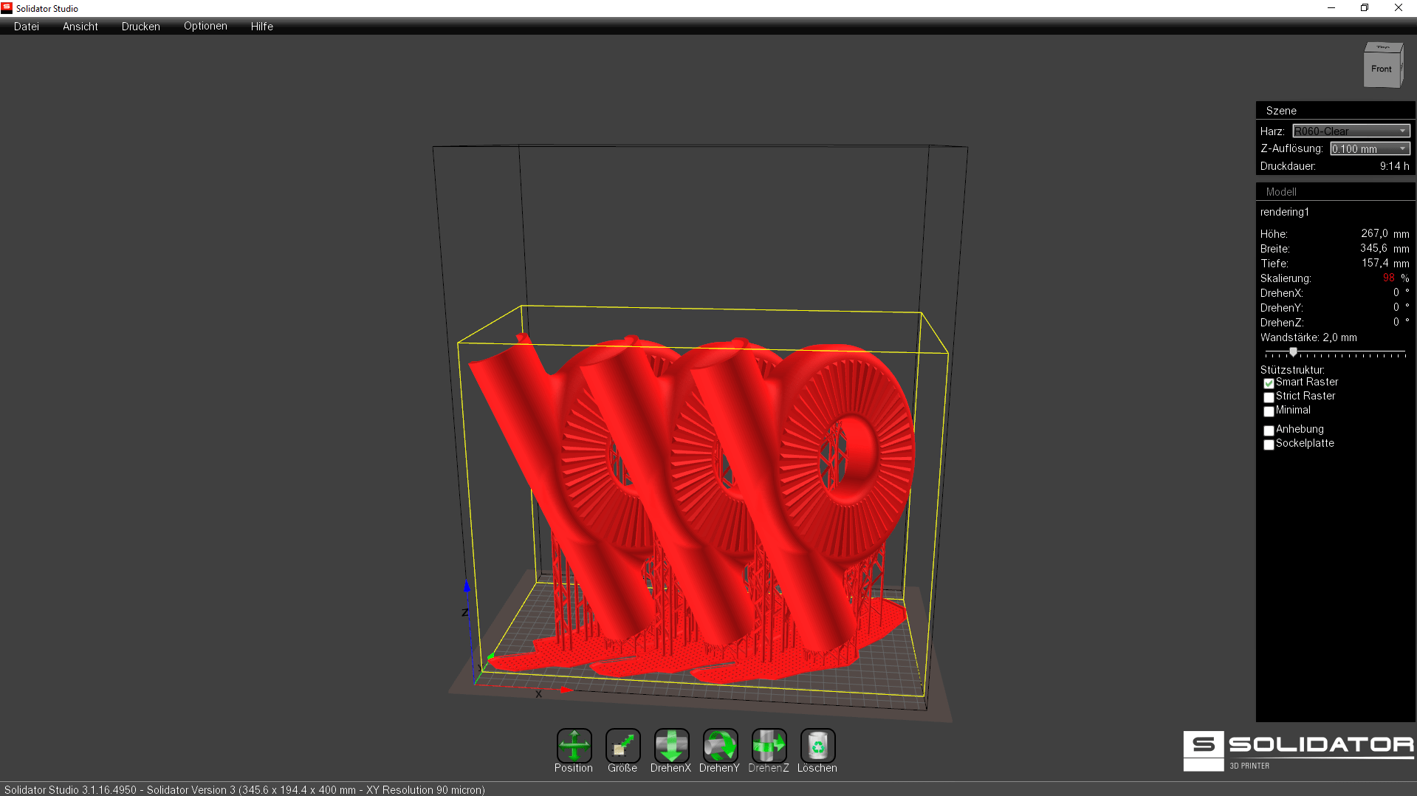
Task: Click the DrehenY rotate icon
Action: coord(720,746)
